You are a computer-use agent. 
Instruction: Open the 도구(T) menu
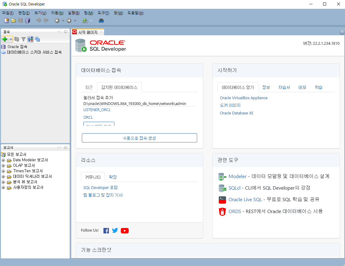click(x=103, y=13)
